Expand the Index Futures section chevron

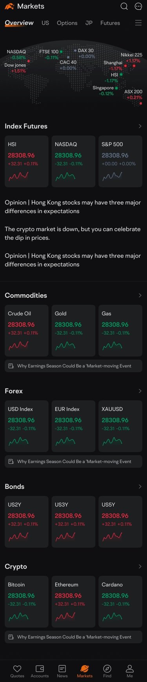coord(140,126)
